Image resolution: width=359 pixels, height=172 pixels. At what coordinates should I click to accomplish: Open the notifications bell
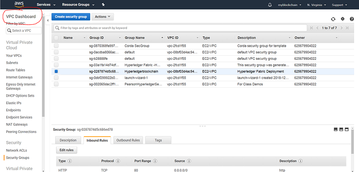[x=270, y=5]
